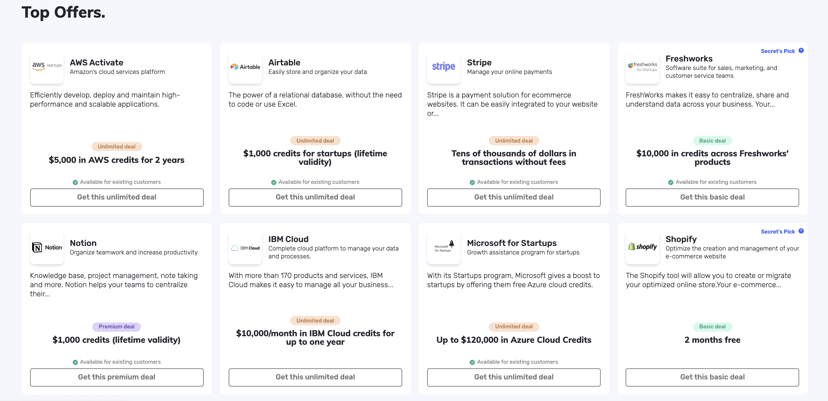Image resolution: width=828 pixels, height=401 pixels.
Task: Get the Freshworks basic deal
Action: click(x=712, y=197)
